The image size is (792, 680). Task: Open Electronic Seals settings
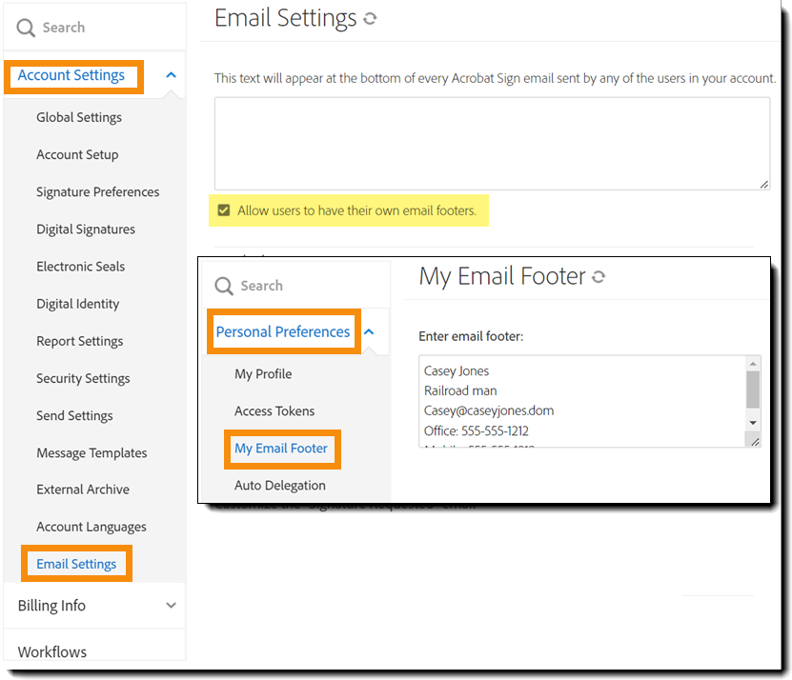[x=80, y=267]
